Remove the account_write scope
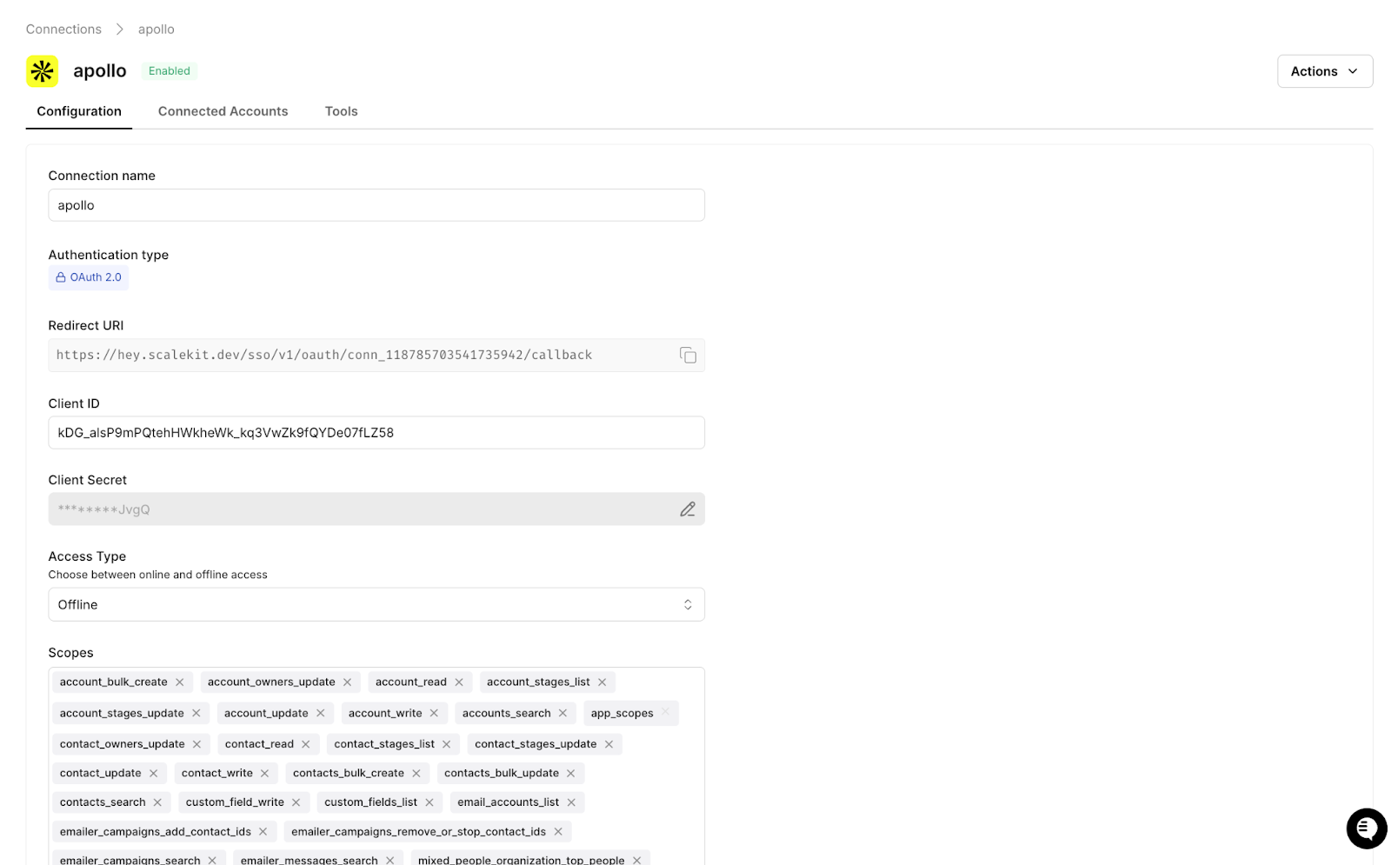Screen dimensions: 1391x865 [434, 713]
